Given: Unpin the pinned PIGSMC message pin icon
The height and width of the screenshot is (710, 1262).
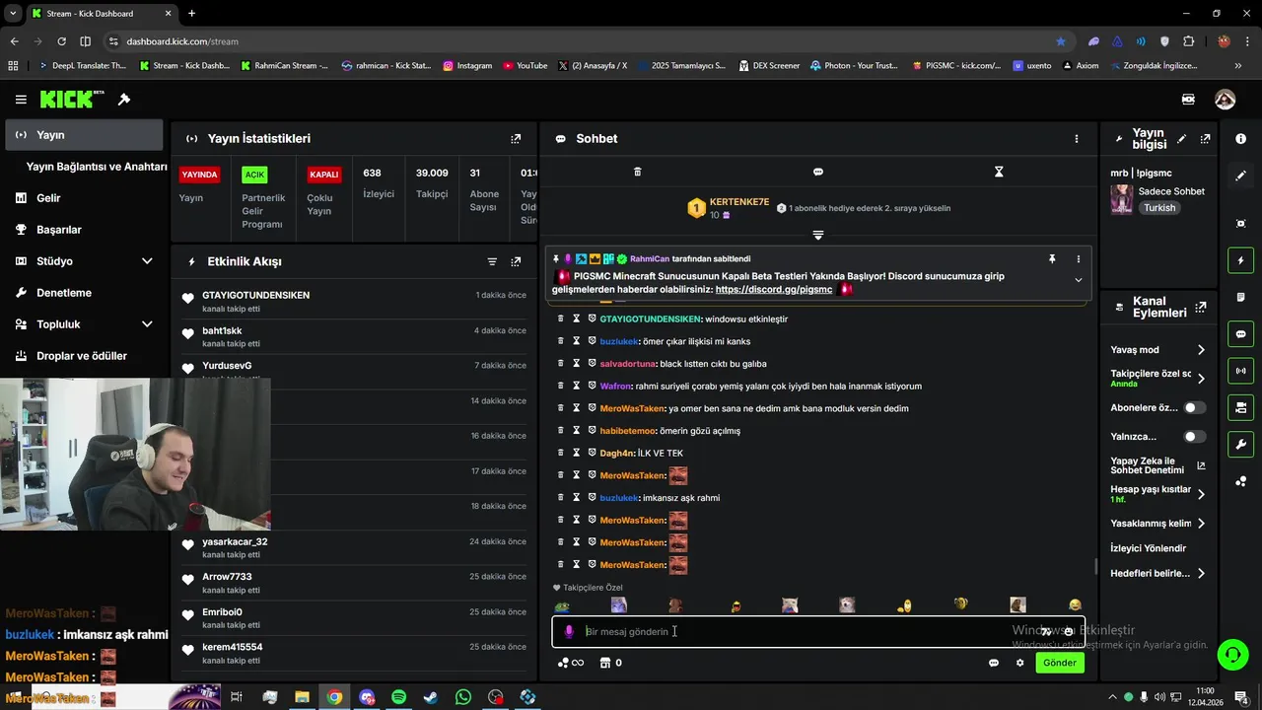Looking at the screenshot, I should (x=1052, y=258).
